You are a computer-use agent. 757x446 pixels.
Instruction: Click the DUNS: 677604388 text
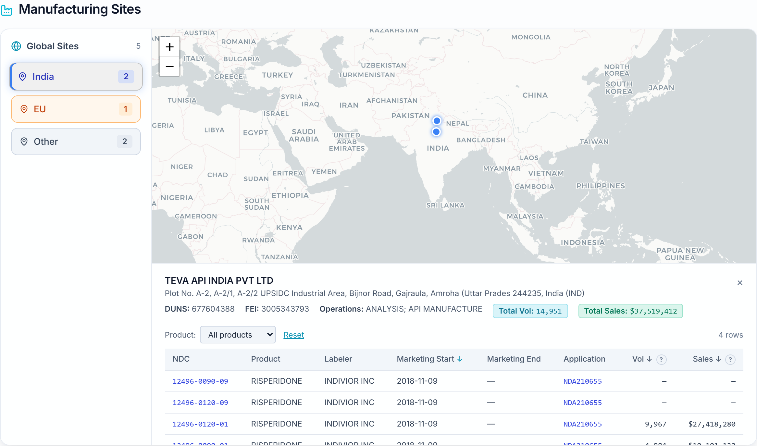(x=200, y=309)
